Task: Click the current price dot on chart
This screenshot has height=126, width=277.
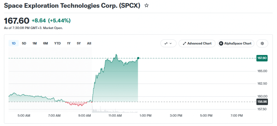Action: (138, 58)
